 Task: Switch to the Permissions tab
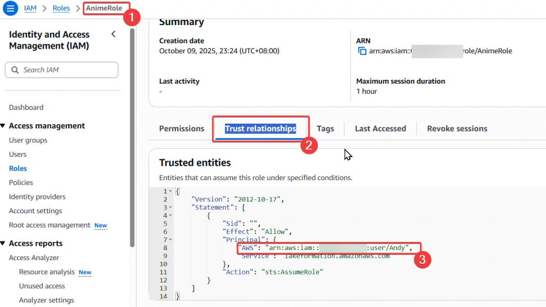click(x=182, y=128)
